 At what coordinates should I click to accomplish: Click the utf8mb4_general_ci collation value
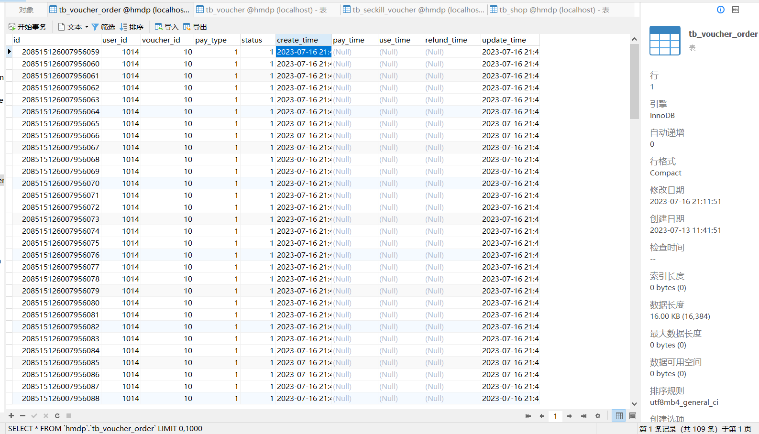[x=684, y=402]
